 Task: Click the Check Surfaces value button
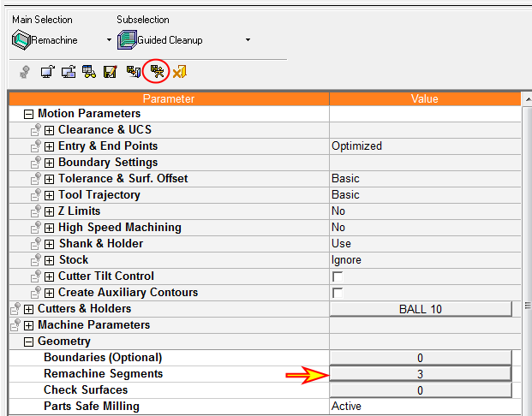[420, 390]
